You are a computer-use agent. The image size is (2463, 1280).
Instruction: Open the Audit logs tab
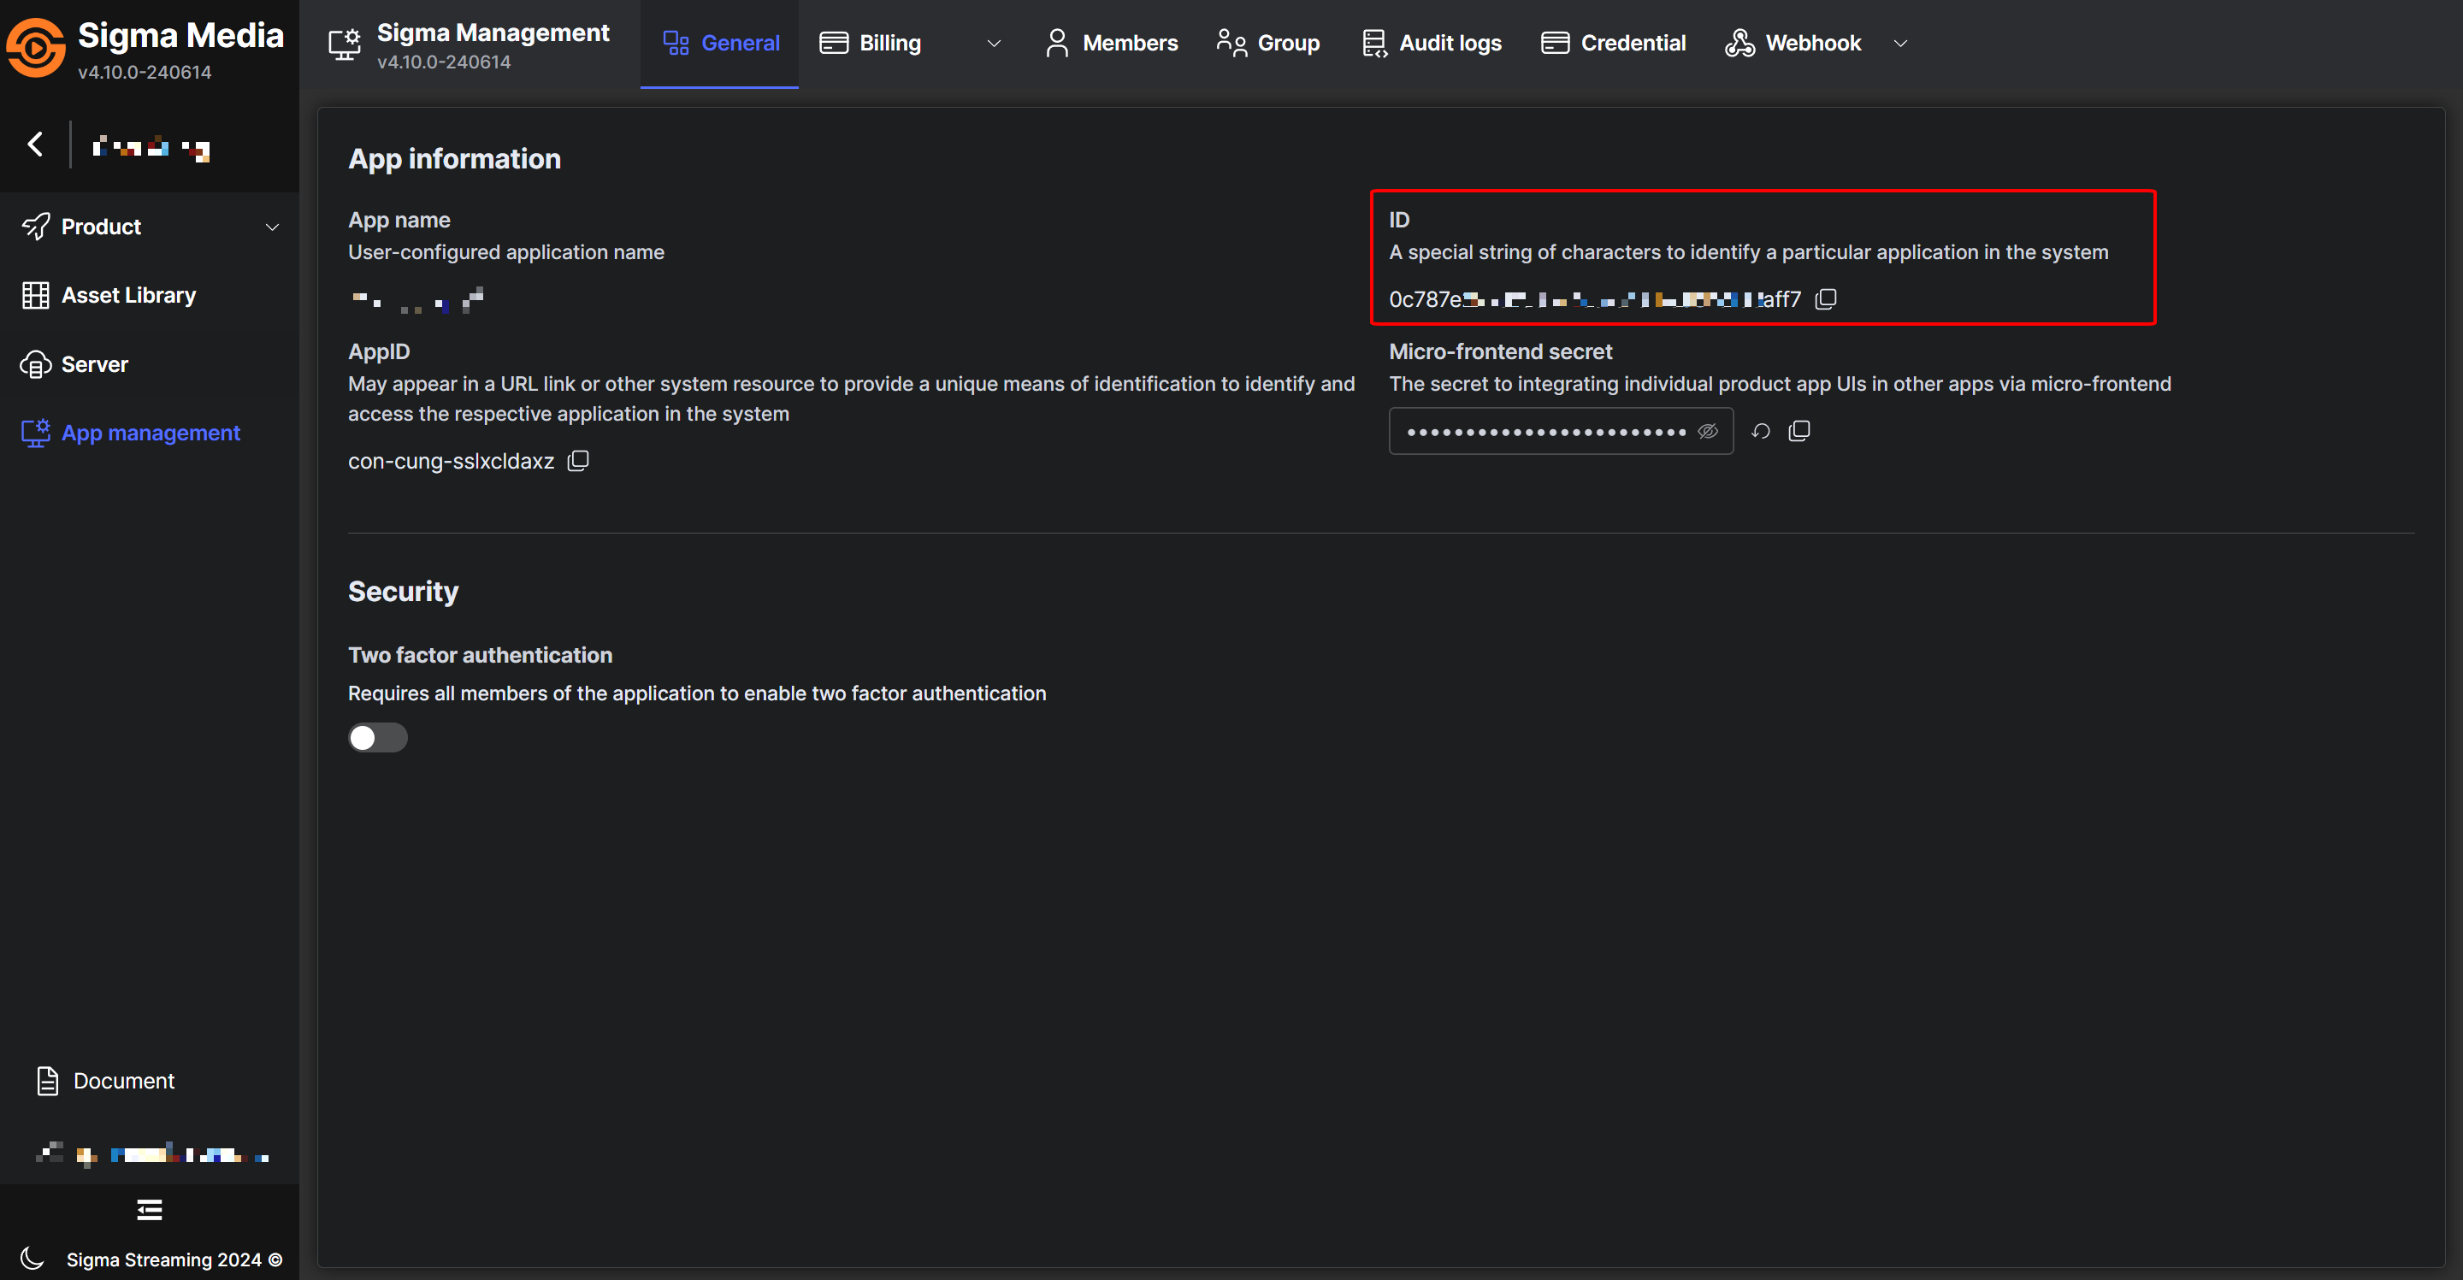point(1432,43)
